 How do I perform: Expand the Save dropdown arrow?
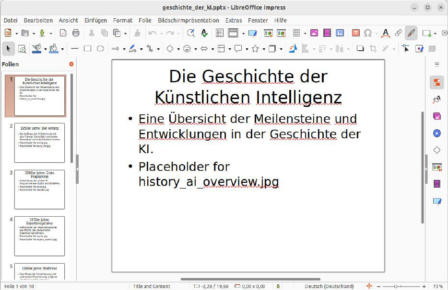click(x=51, y=33)
